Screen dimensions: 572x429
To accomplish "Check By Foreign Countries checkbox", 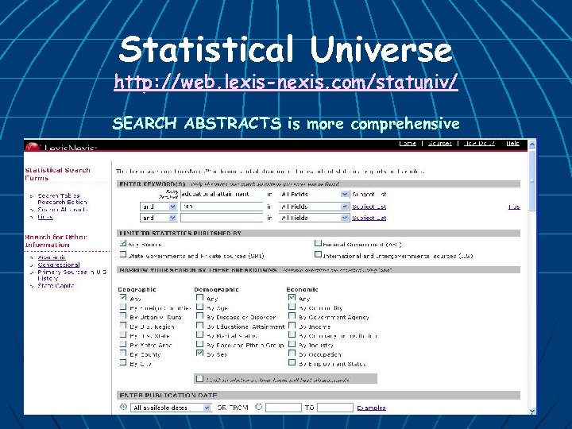I will point(123,307).
